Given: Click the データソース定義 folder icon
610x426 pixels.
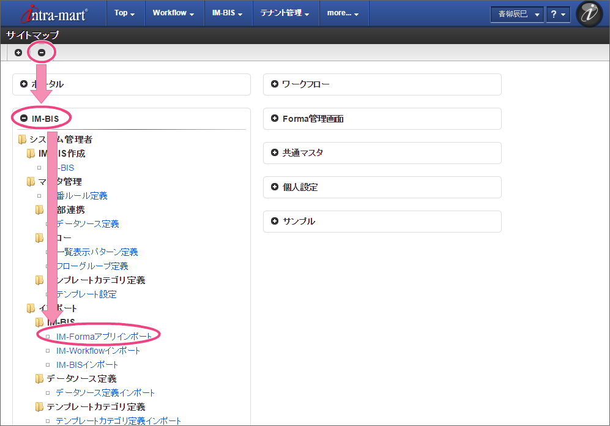Looking at the screenshot, I should [x=40, y=379].
